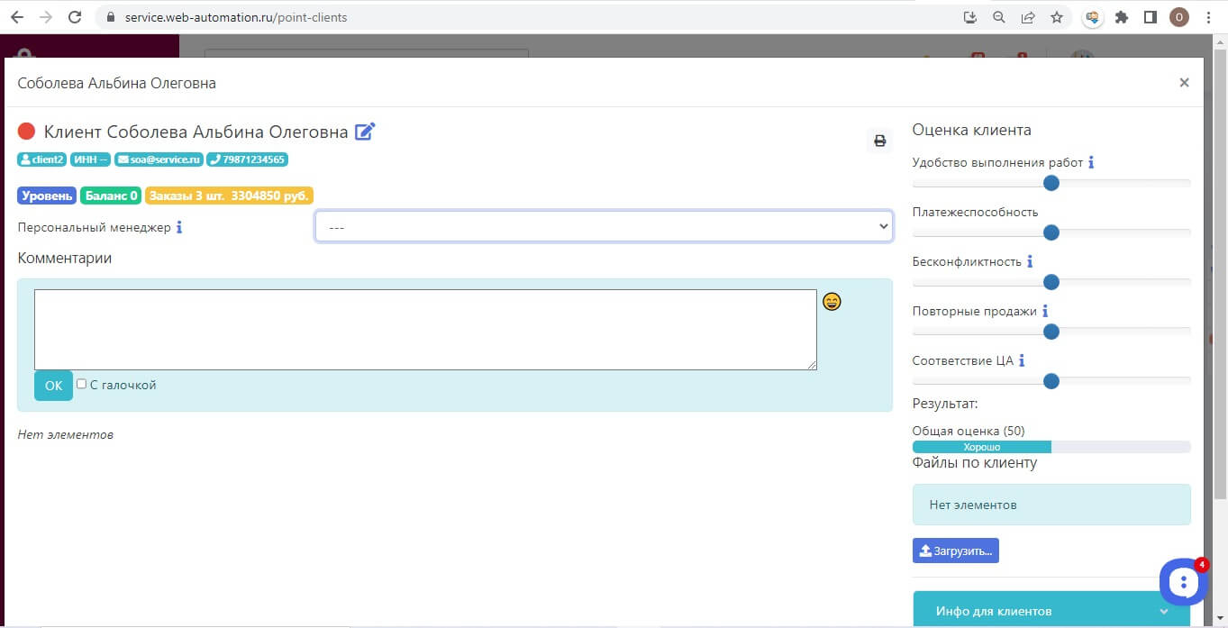Click inside the comment text area
1228x628 pixels.
(x=425, y=330)
